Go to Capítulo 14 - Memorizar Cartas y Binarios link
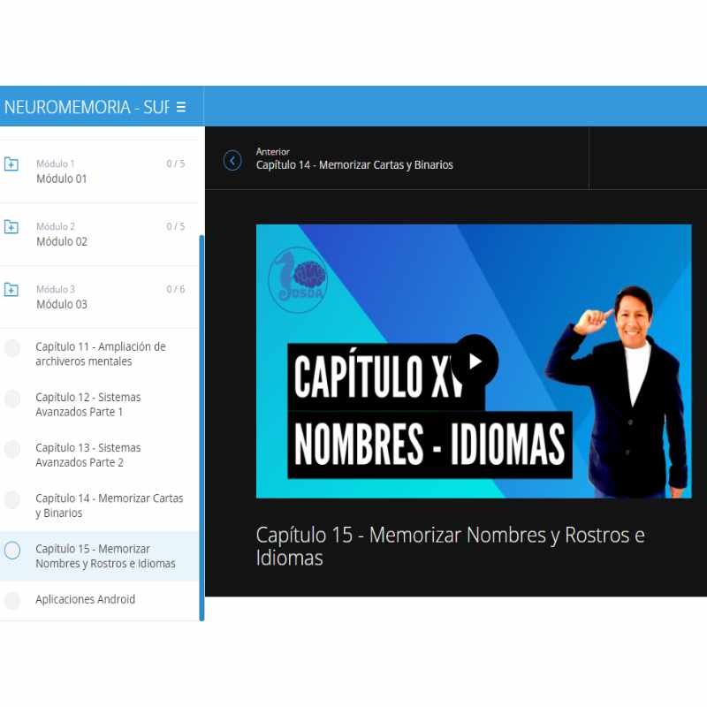707x707 pixels. [x=354, y=164]
